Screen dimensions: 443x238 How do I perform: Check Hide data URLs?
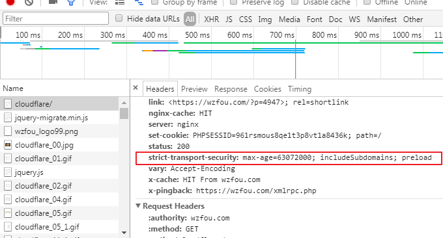[119, 18]
